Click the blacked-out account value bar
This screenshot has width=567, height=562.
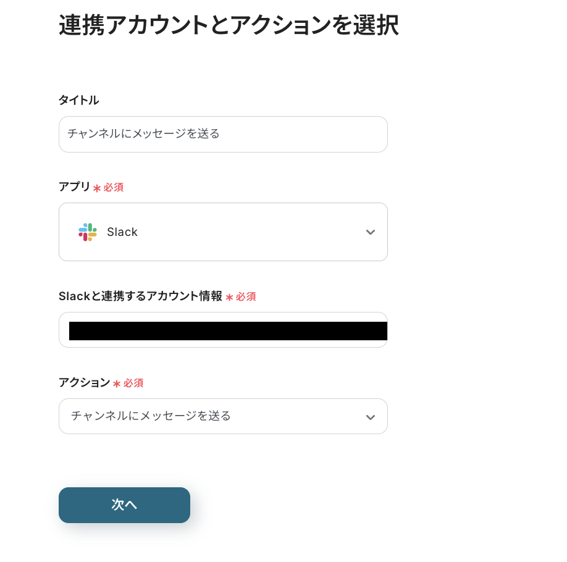(228, 331)
